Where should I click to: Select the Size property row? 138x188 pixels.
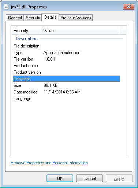pos(66,85)
